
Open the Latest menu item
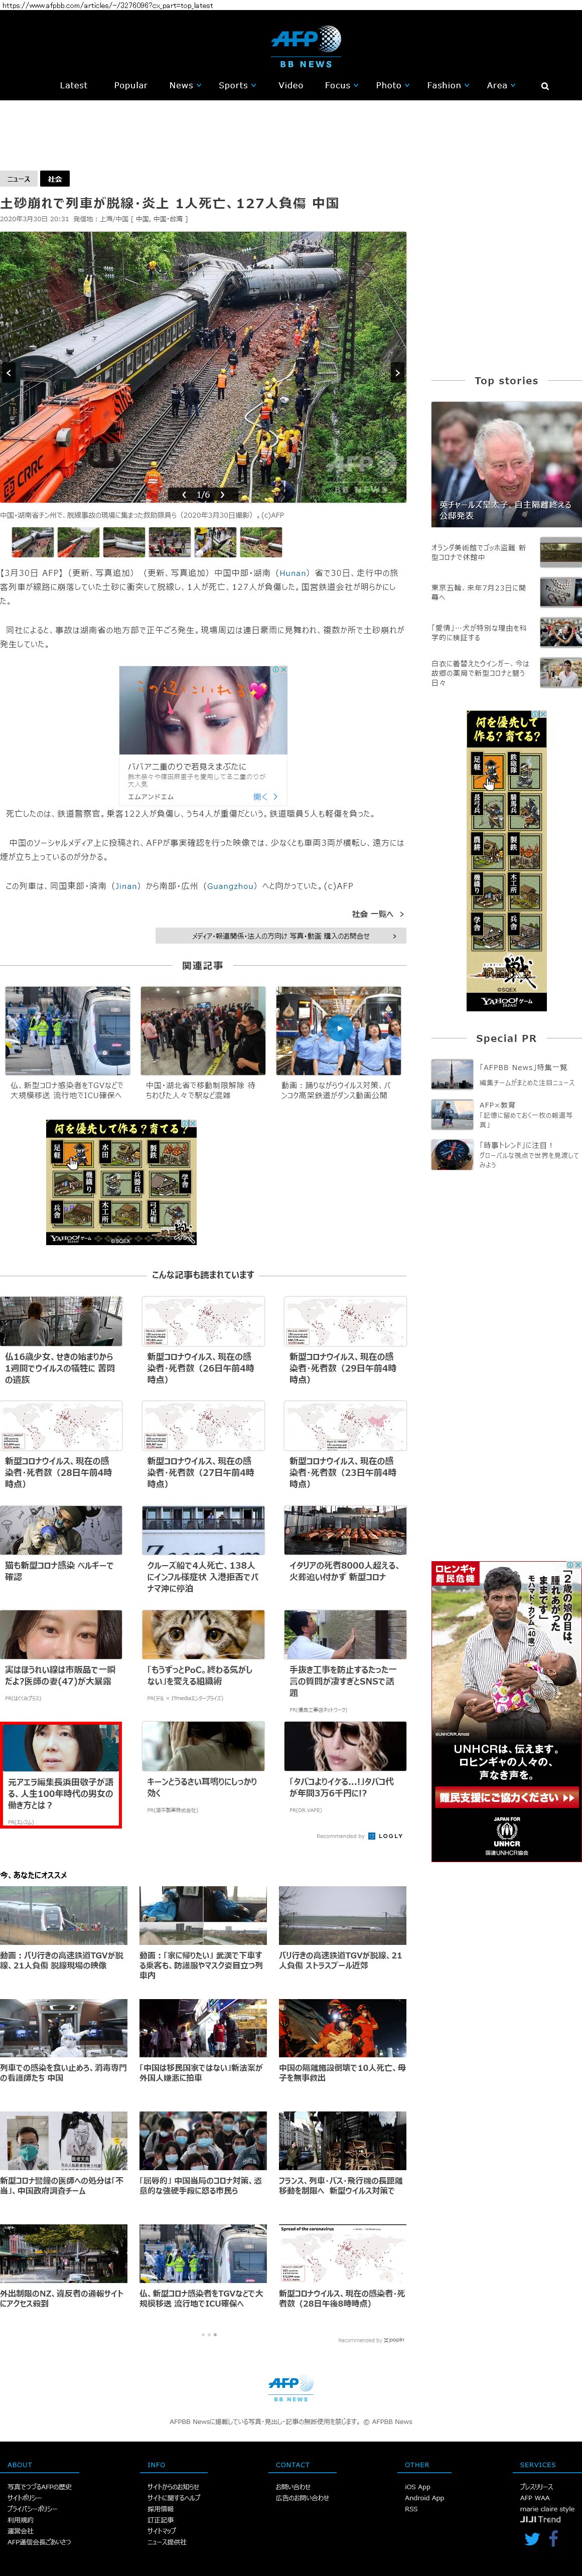pos(73,86)
